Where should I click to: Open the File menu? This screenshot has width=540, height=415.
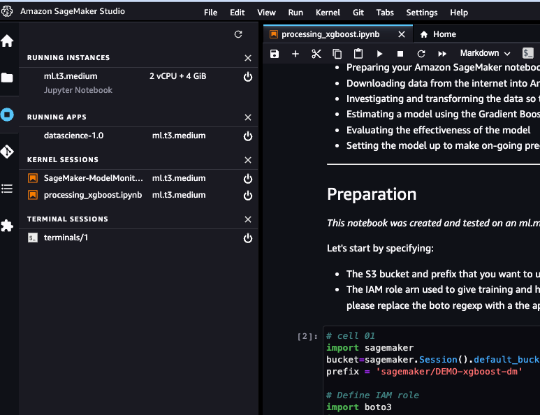[x=210, y=13]
